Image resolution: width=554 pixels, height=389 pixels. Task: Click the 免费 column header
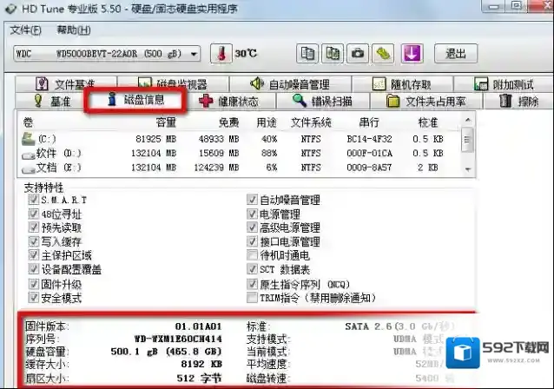click(228, 122)
